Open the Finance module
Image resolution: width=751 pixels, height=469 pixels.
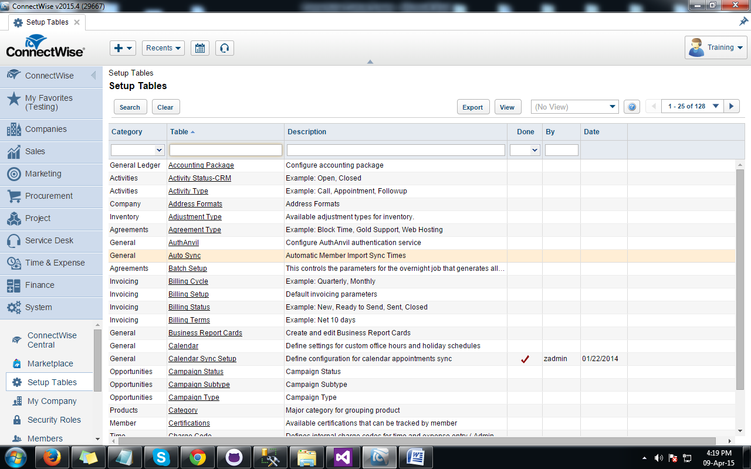click(x=51, y=285)
